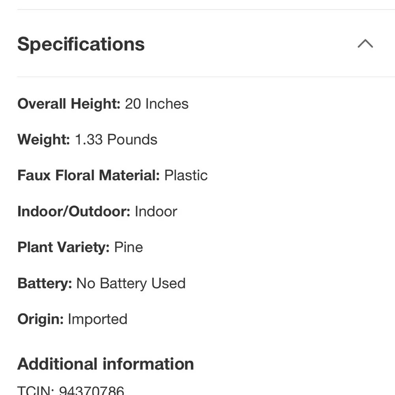
Task: Select the Weight label
Action: (x=43, y=139)
